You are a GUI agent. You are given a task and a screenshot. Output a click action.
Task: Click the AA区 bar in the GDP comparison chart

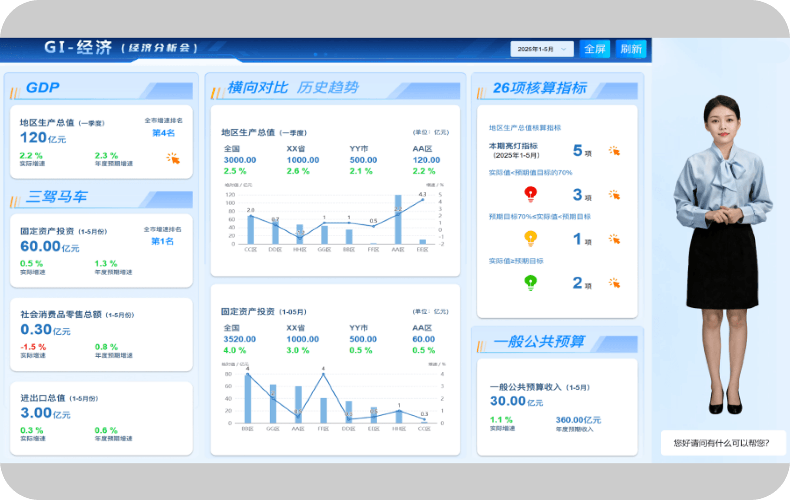(x=397, y=217)
